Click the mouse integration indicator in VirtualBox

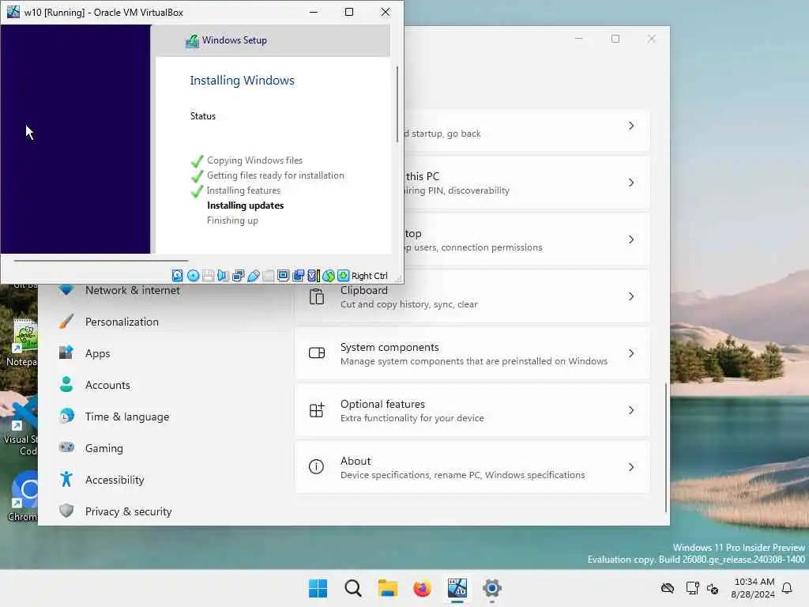click(329, 276)
